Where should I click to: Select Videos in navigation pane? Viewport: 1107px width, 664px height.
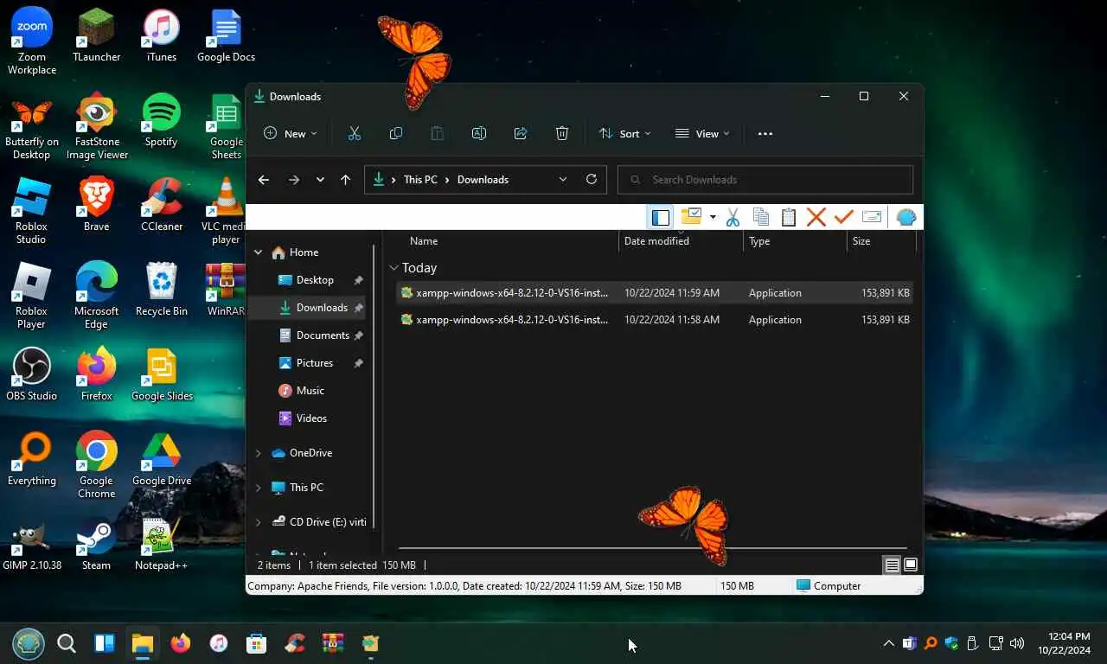[x=310, y=418]
